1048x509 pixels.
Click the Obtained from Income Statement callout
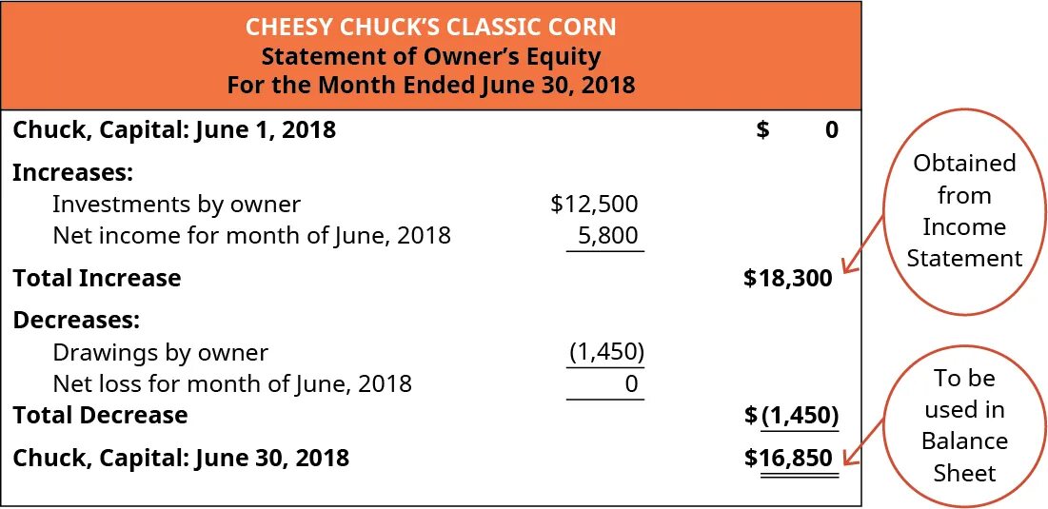(x=963, y=210)
